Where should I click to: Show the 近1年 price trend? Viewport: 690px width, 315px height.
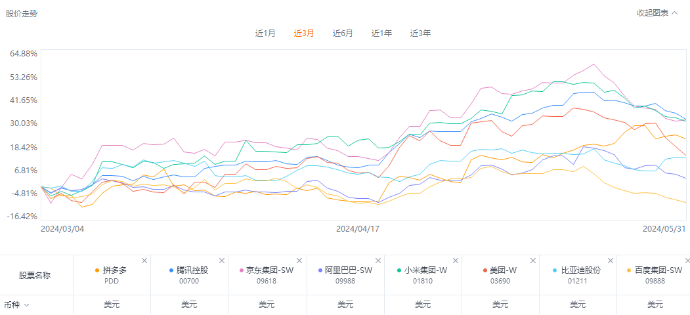point(381,33)
